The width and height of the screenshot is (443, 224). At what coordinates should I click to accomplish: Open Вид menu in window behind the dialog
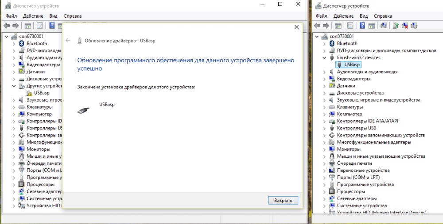point(53,16)
